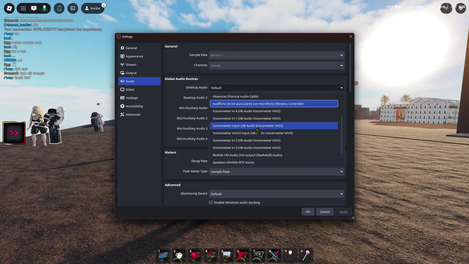Choose Voicemeeter In 4 device
469x264 pixels.
click(x=274, y=111)
